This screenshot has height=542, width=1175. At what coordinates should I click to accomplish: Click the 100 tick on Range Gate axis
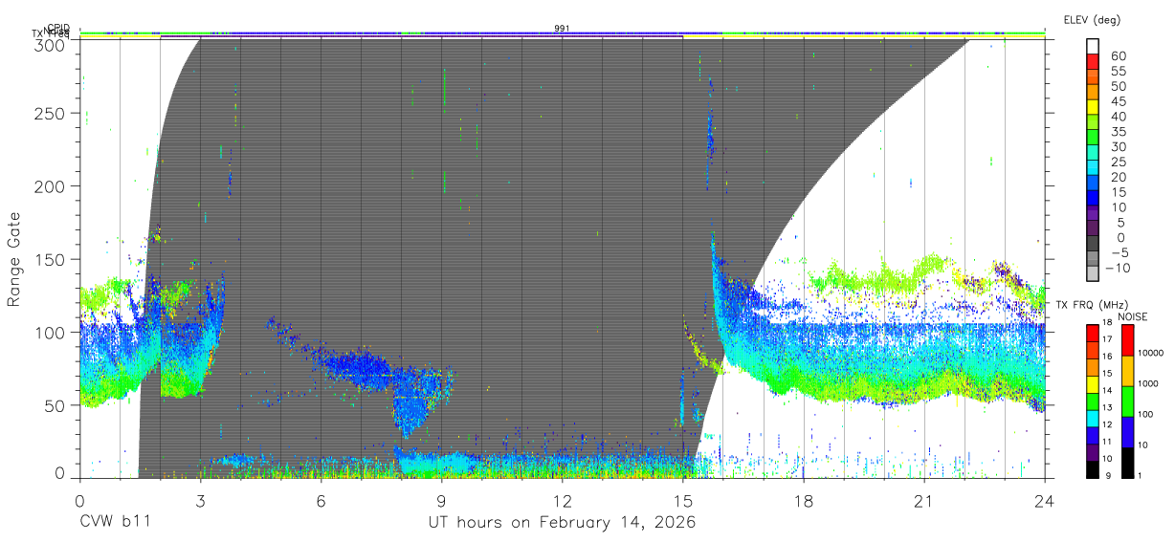(52, 332)
